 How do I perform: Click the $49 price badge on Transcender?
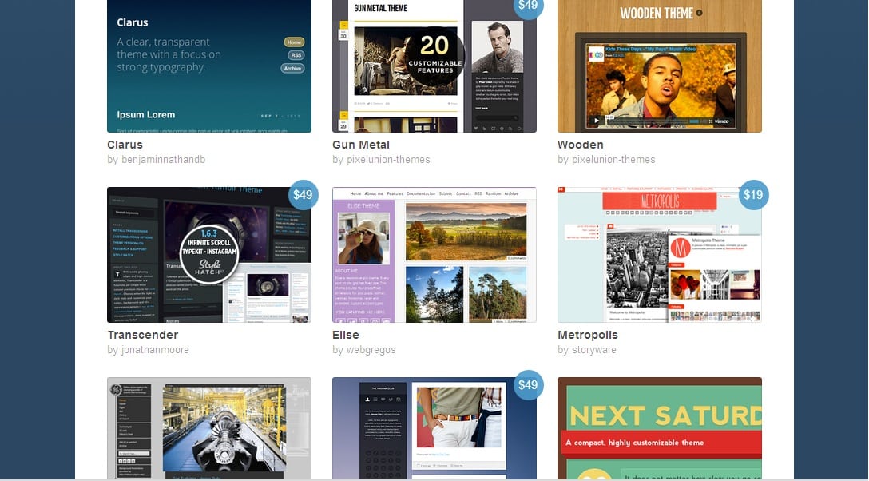(303, 195)
